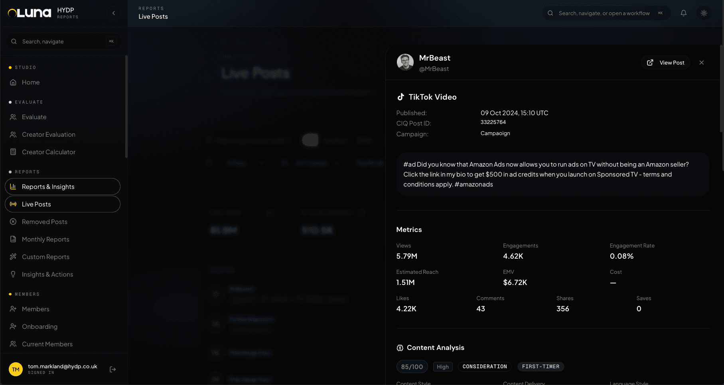Click the Custom Reports wand icon

point(13,257)
